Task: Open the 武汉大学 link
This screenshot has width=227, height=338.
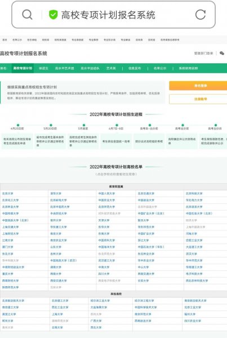Action: tap(192, 254)
